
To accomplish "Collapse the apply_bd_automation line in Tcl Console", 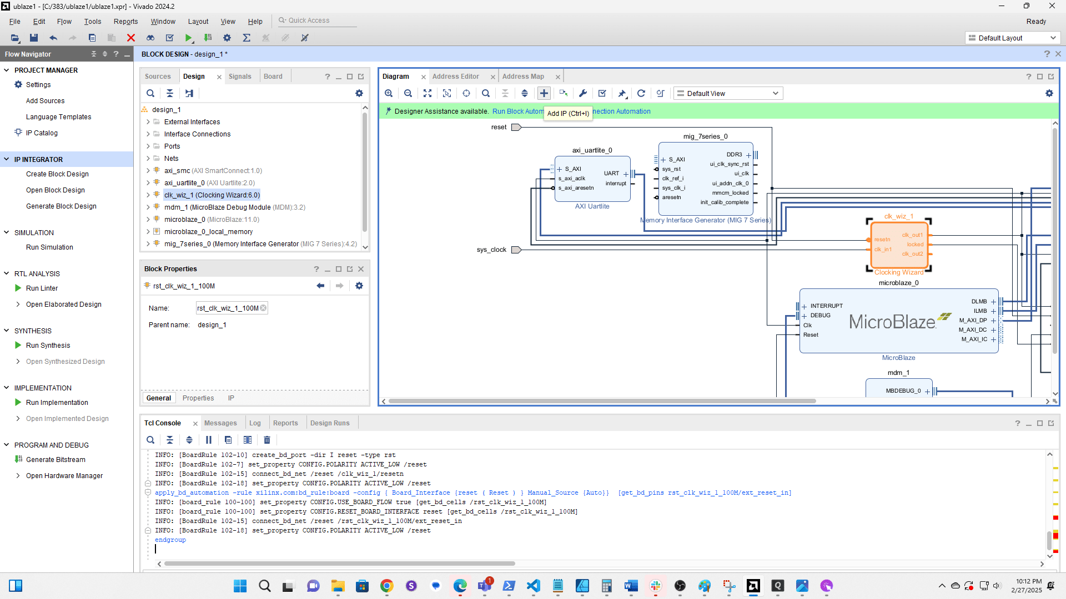I will pos(147,493).
